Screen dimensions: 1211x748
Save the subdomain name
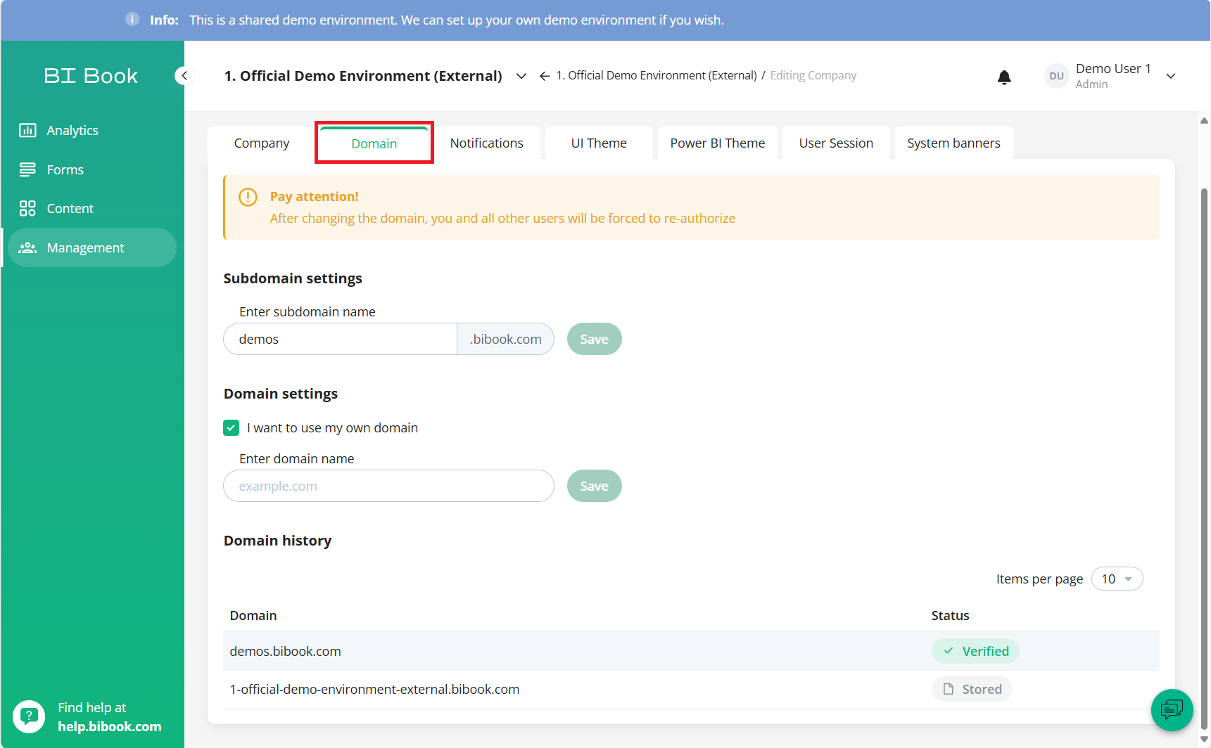coord(595,339)
